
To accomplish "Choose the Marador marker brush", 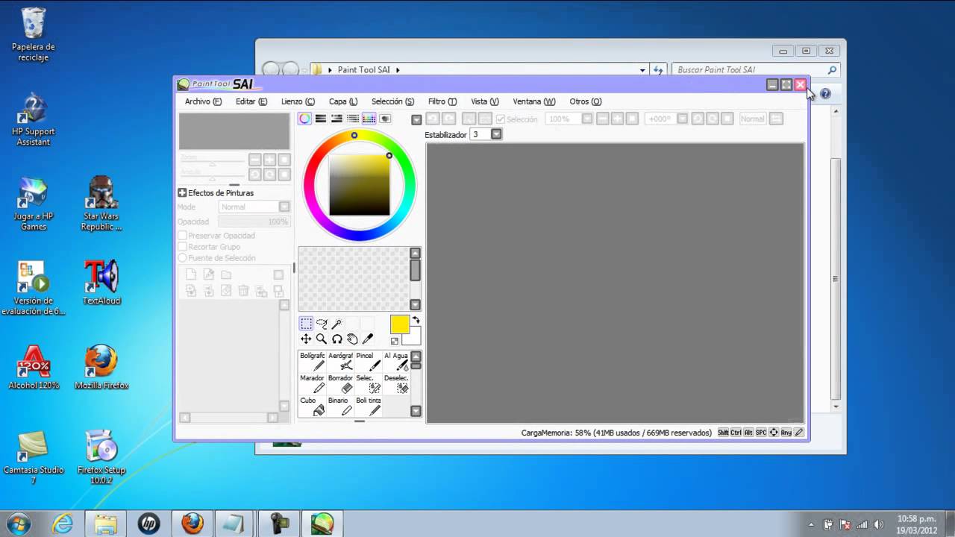I will click(x=313, y=383).
